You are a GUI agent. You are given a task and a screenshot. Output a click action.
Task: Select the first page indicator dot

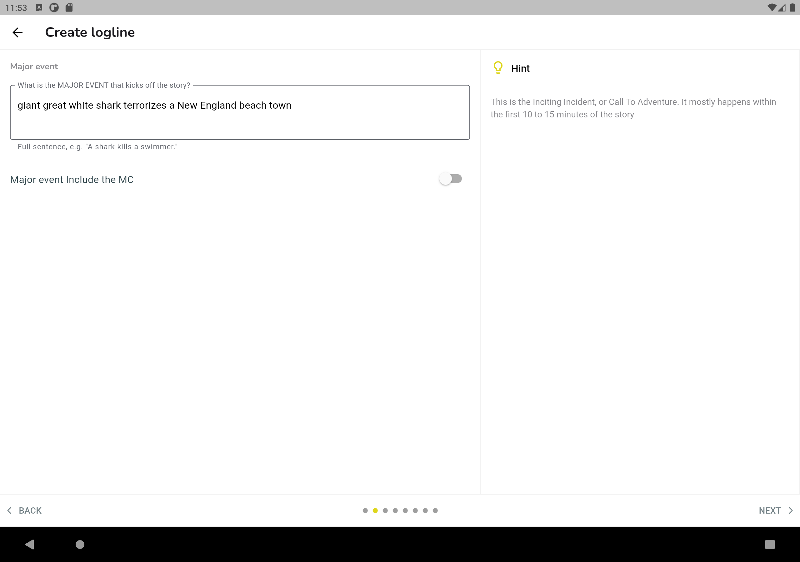pyautogui.click(x=365, y=510)
